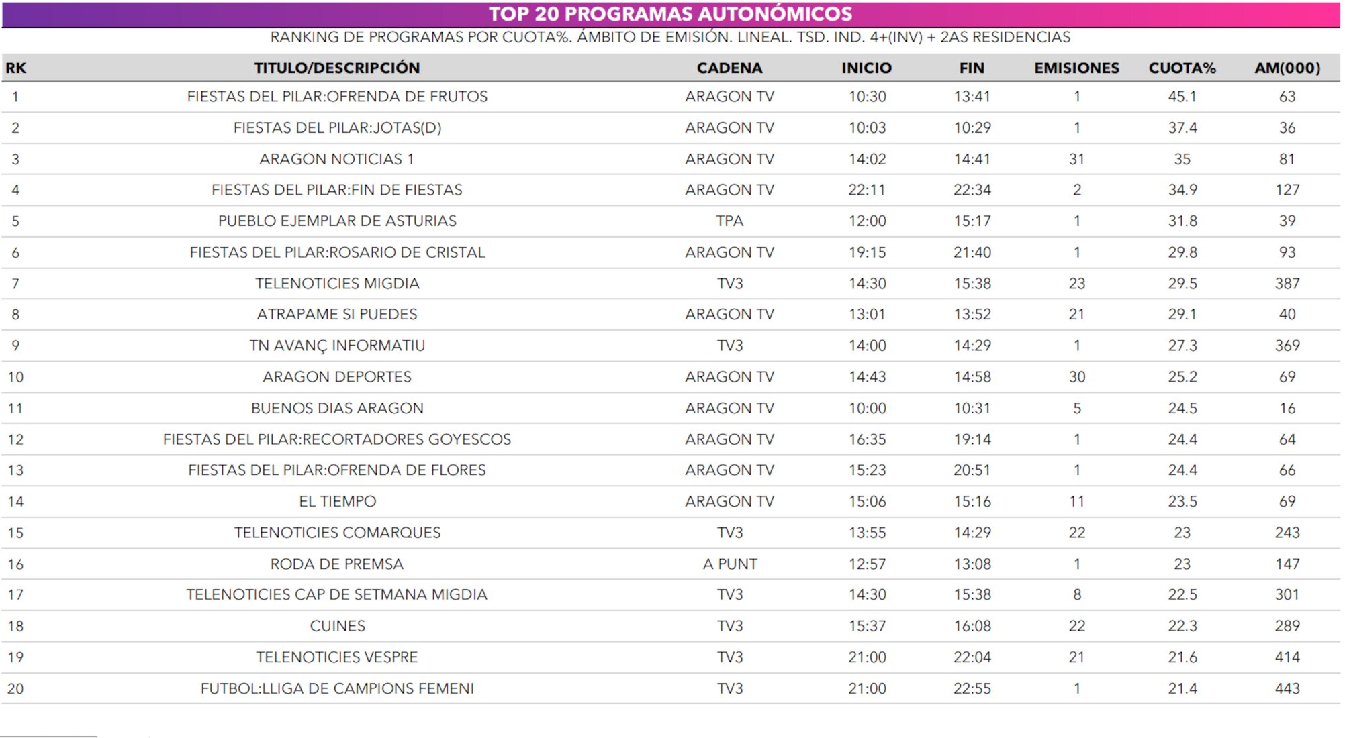Click the CUOTA% column header
This screenshot has height=738, width=1345.
(1182, 68)
